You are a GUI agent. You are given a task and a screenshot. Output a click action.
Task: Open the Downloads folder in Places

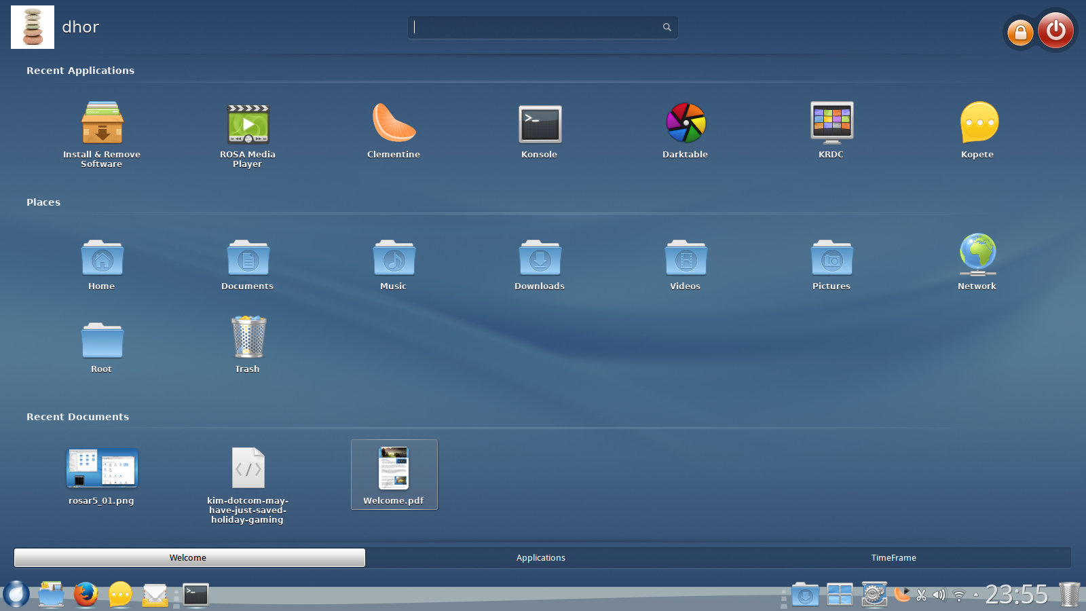[540, 264]
